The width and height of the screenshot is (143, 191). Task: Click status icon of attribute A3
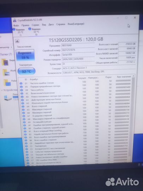pyautogui.click(x=23, y=103)
